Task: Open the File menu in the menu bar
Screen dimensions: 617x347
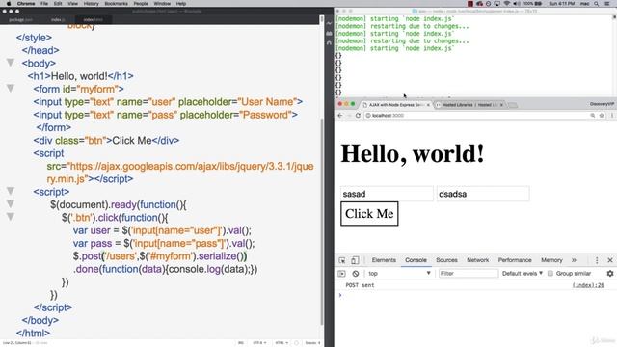Action: click(x=44, y=4)
